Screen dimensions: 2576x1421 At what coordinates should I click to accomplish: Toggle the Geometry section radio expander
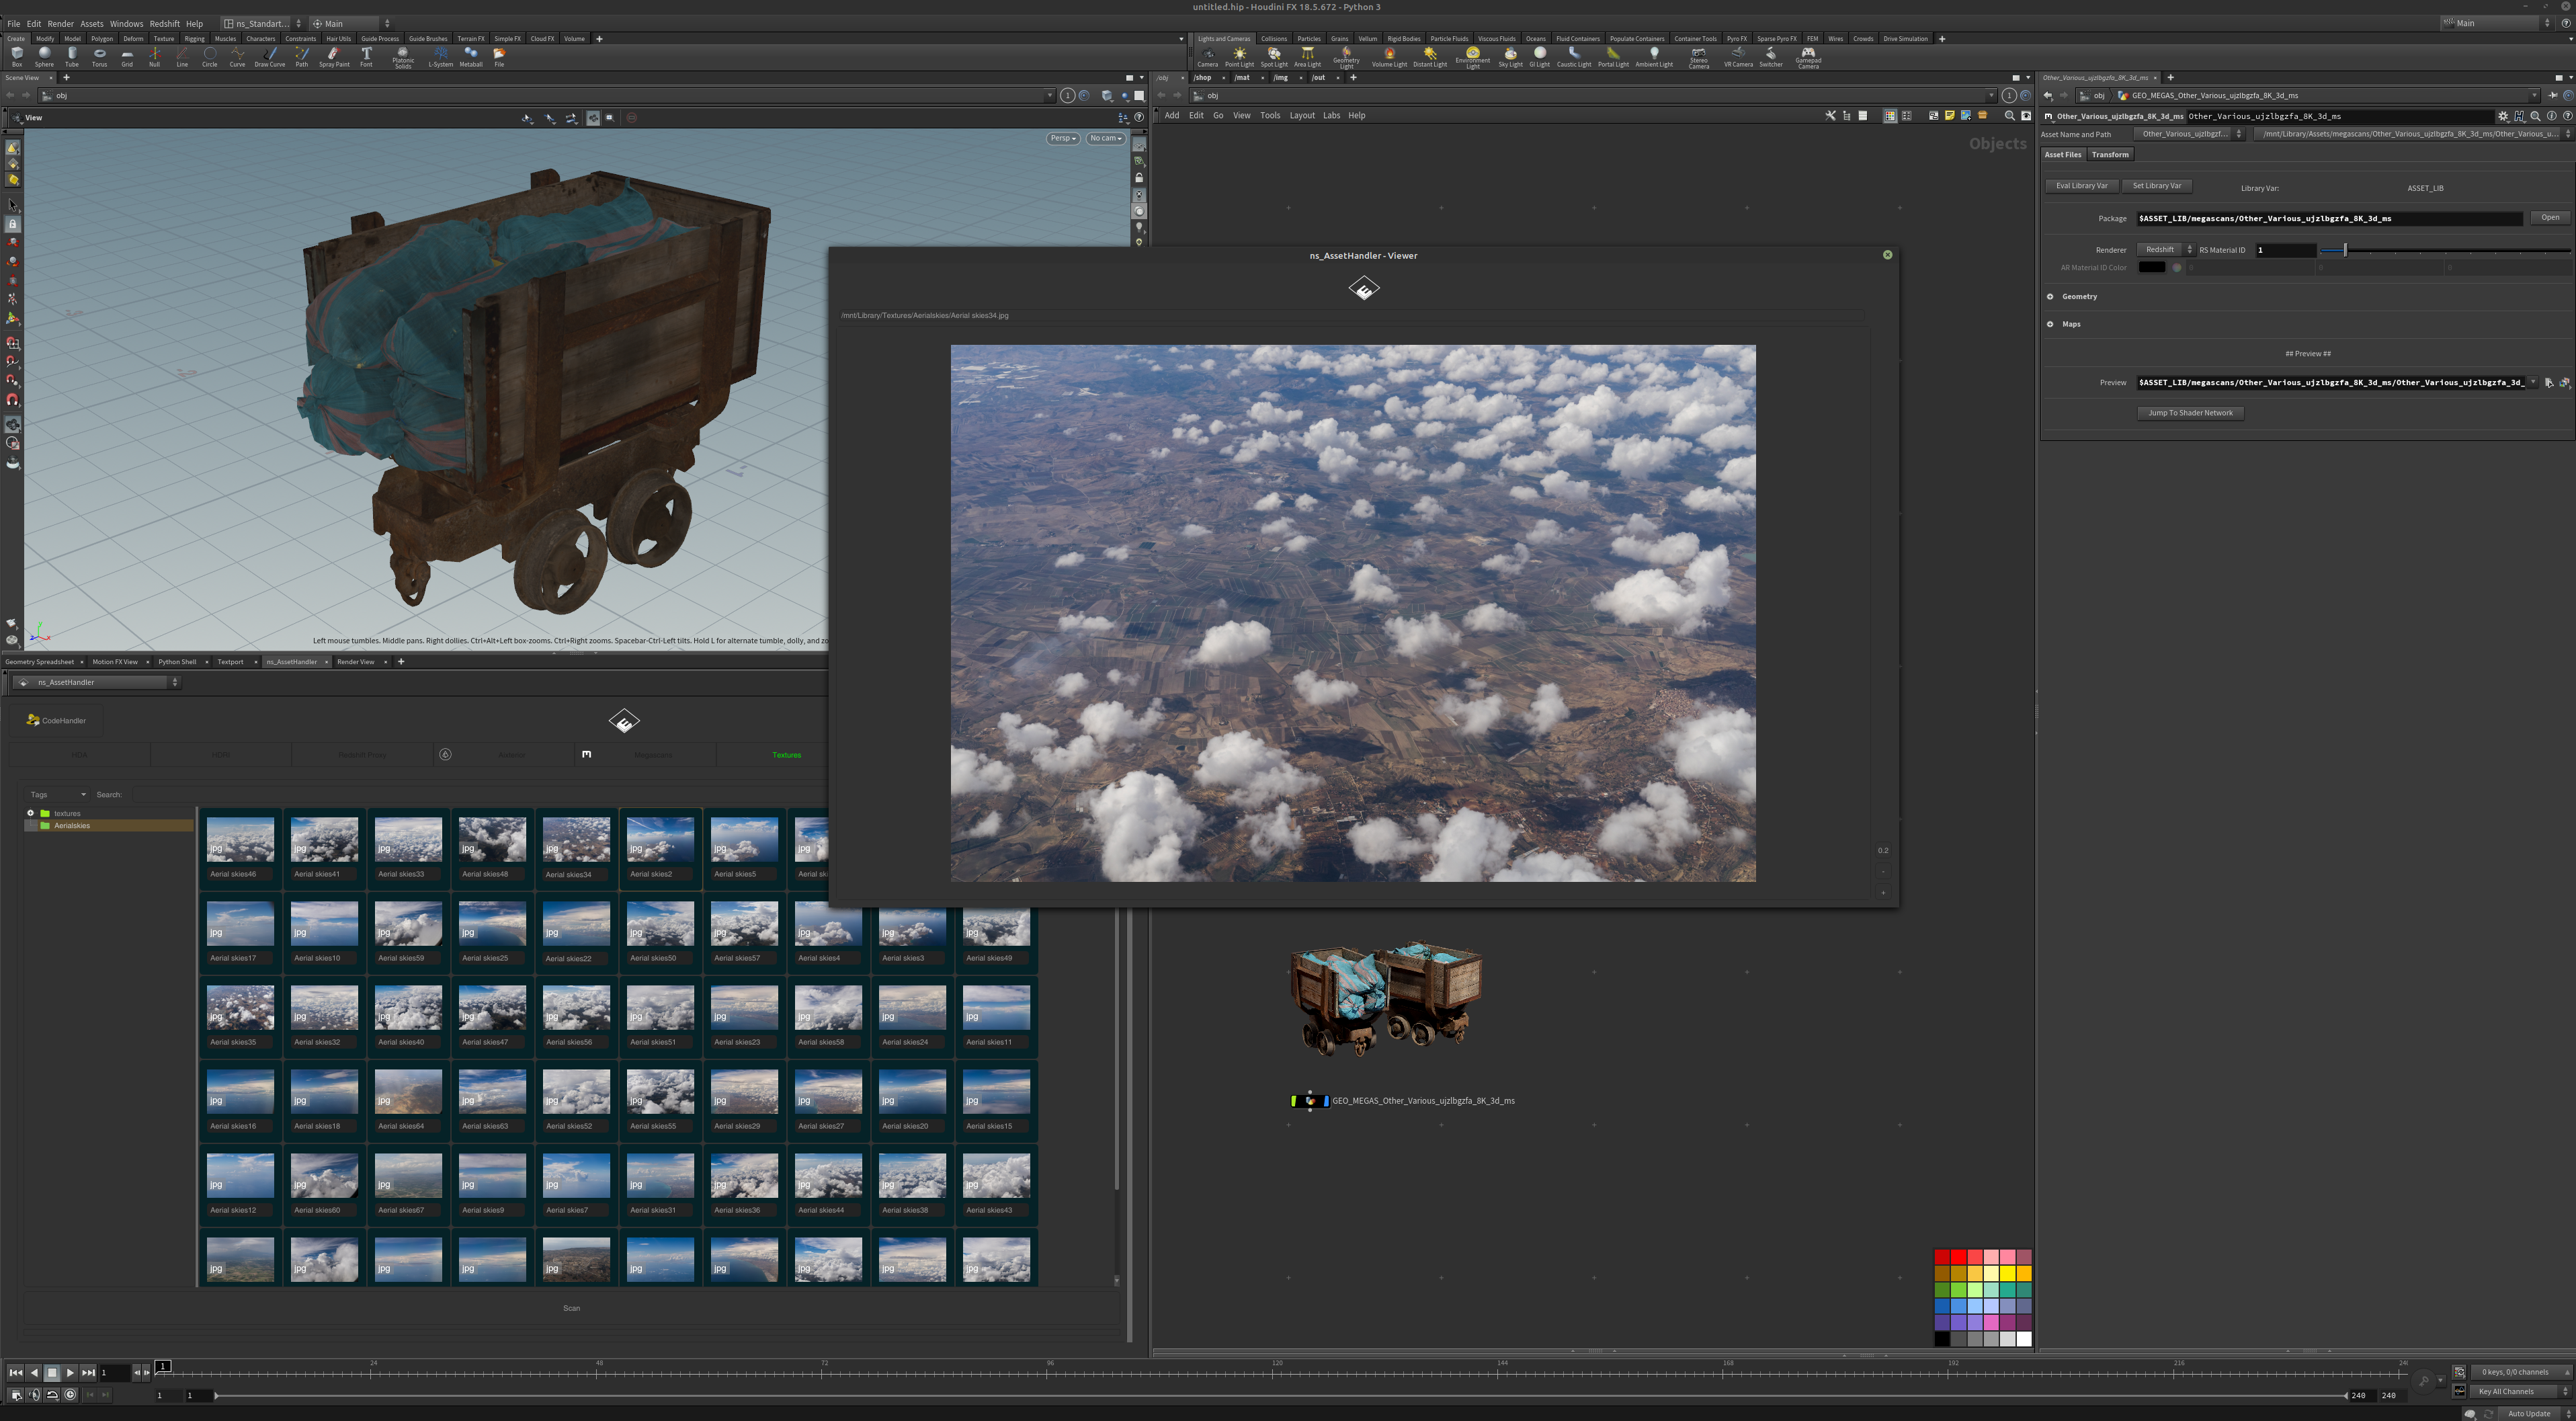2050,296
